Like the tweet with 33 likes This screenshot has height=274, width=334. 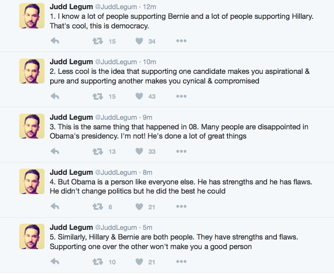click(x=139, y=151)
